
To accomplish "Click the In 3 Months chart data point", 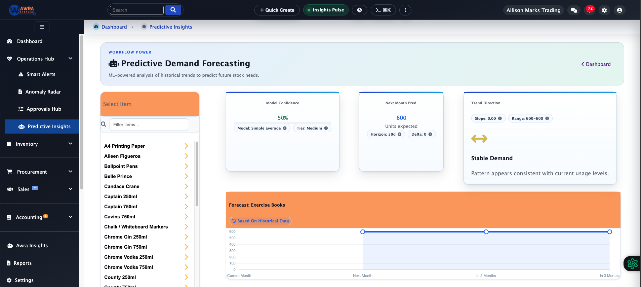I will point(610,232).
